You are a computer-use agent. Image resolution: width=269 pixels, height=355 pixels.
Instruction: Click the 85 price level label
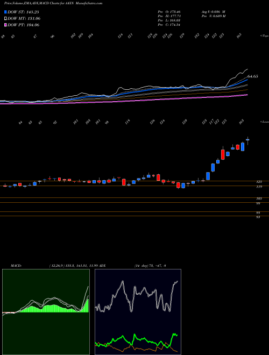click(258, 213)
